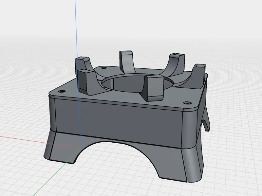The image size is (262, 196).
Task: Click the back-left screw hole on top plate
Action: tap(104, 68)
